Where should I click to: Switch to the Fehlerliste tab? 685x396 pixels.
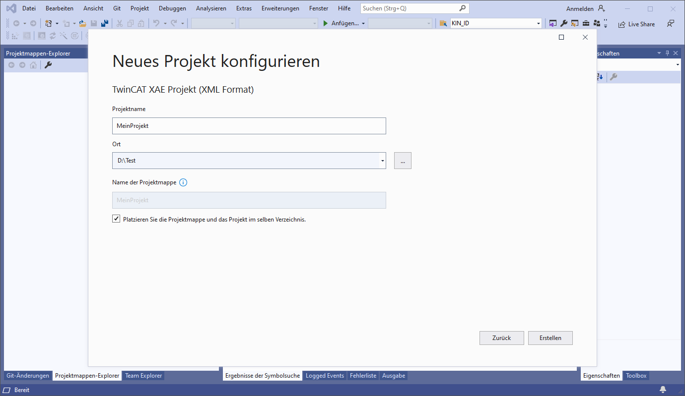(x=363, y=376)
